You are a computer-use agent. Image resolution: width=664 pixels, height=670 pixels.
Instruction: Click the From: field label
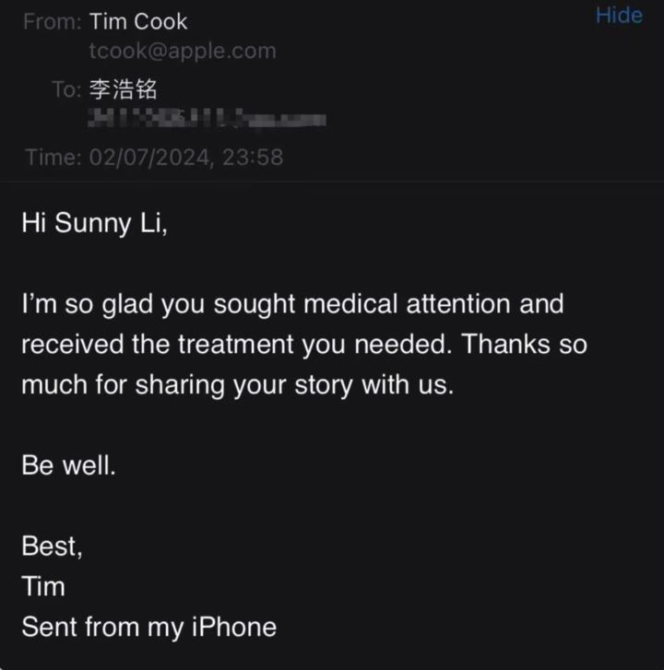53,21
